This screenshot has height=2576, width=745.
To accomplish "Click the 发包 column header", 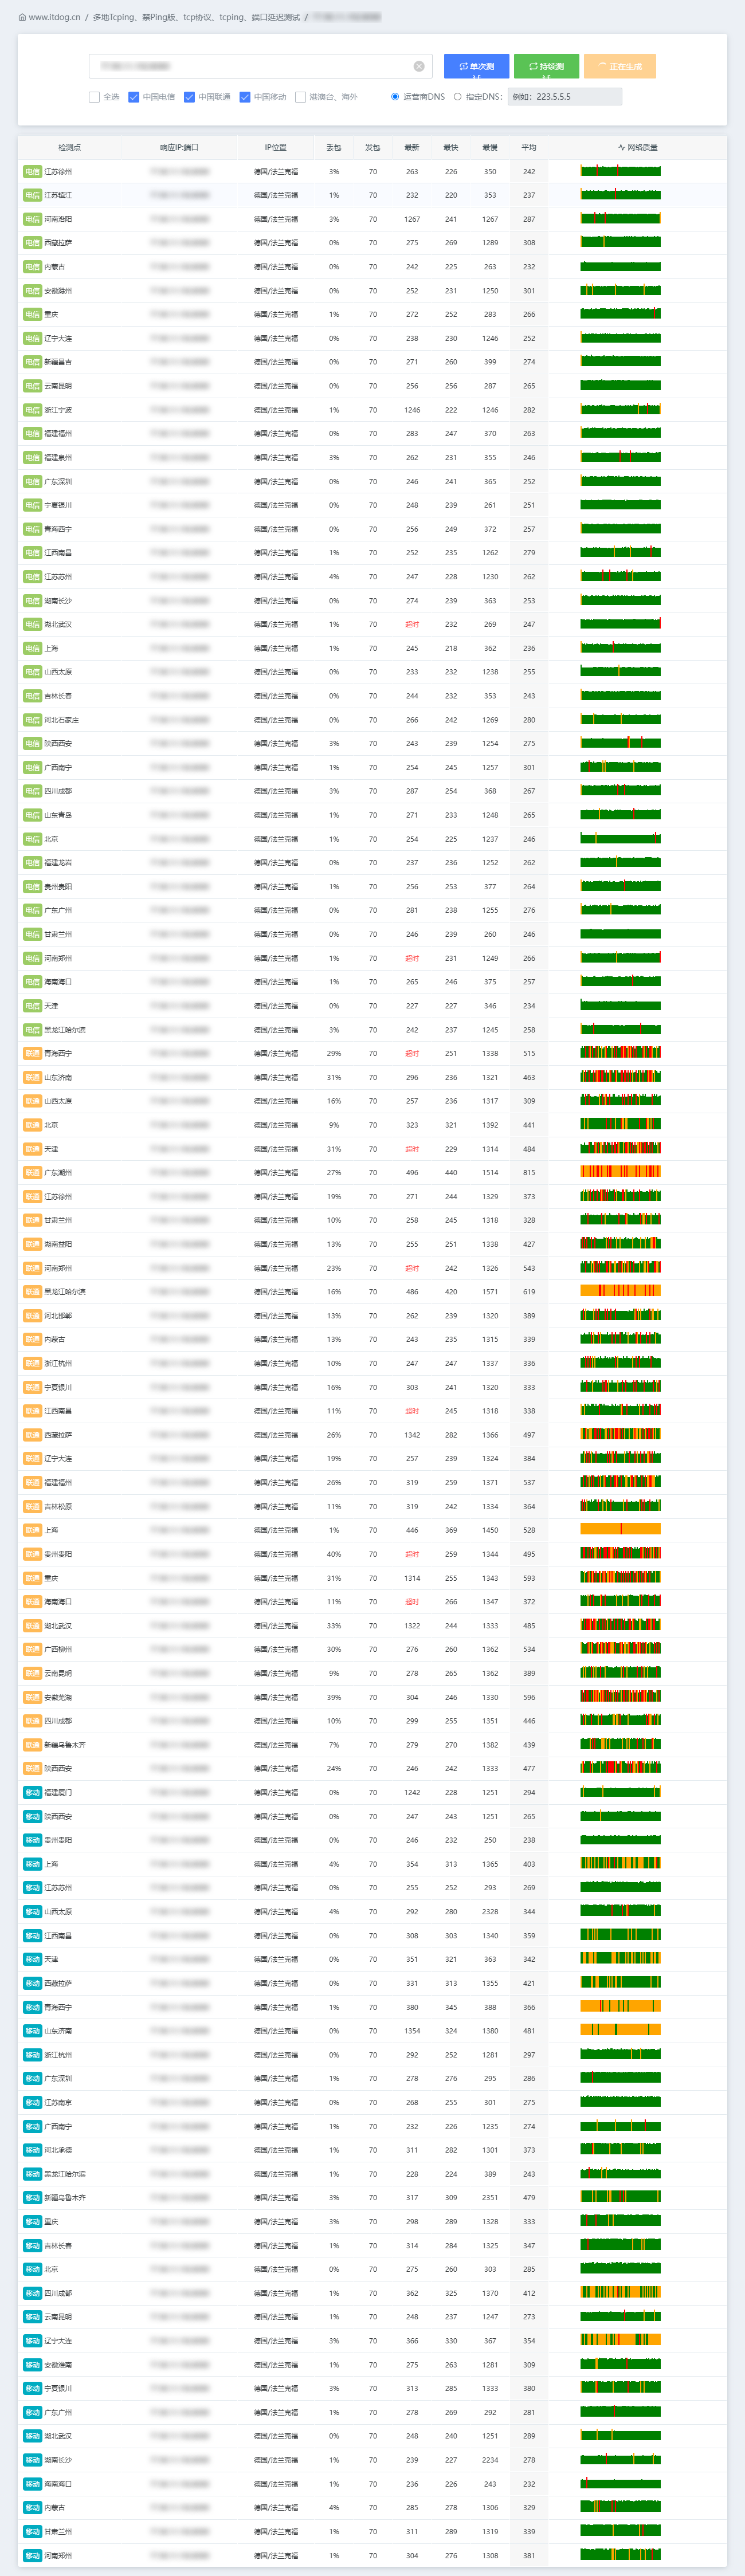I will [x=373, y=147].
